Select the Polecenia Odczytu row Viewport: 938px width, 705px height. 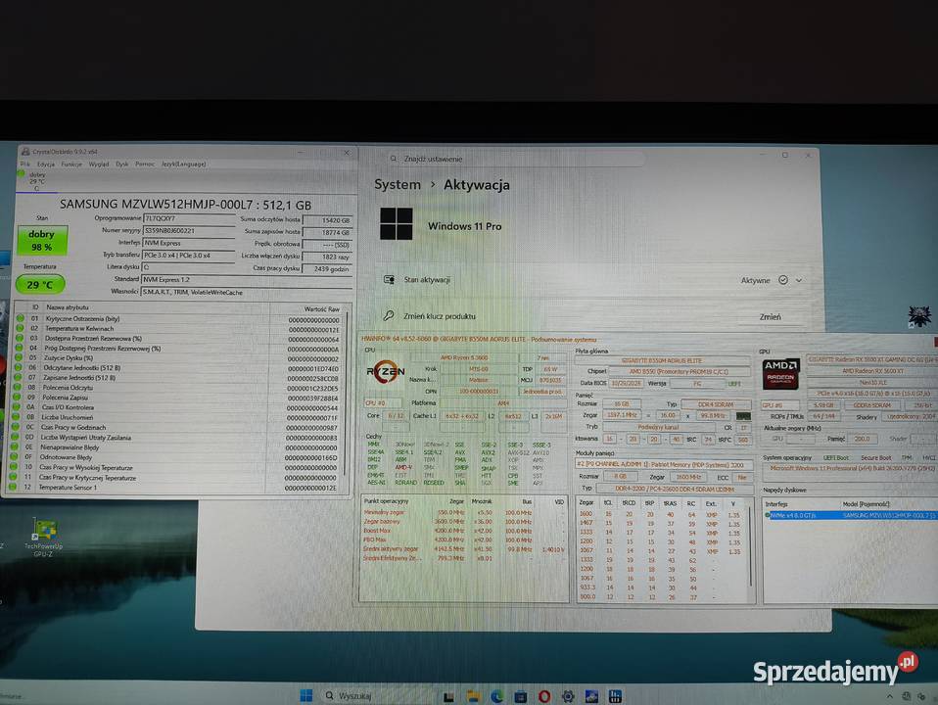[178, 387]
